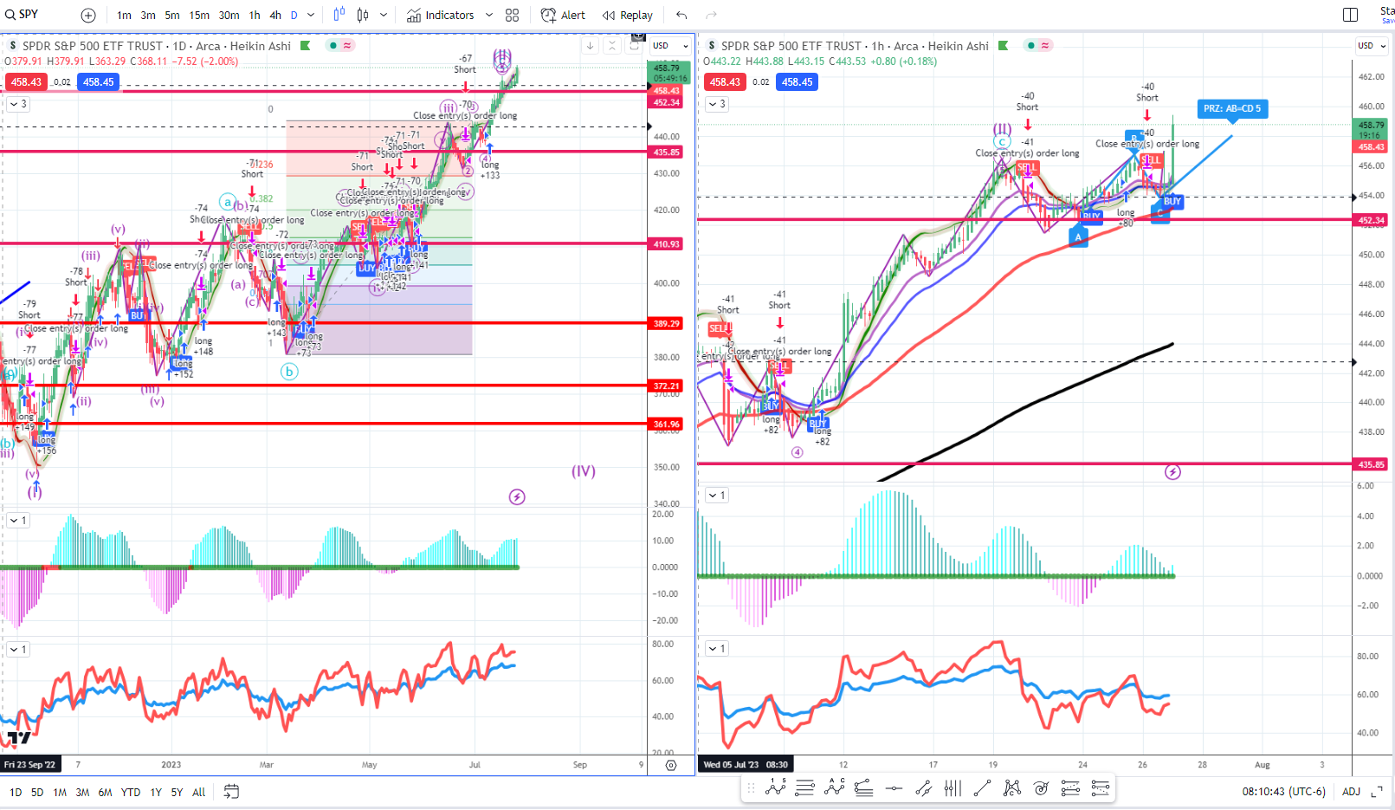
Task: Open the Indicators dialog
Action: [441, 15]
